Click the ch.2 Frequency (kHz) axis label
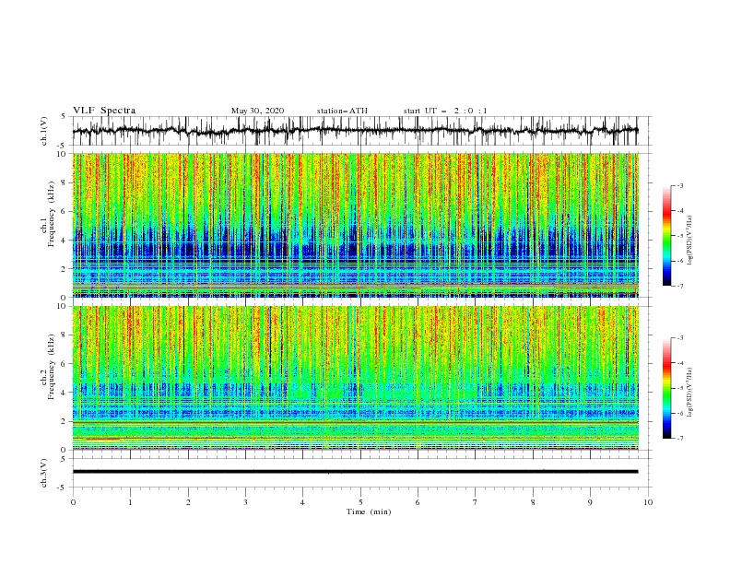The image size is (730, 564). tap(49, 367)
